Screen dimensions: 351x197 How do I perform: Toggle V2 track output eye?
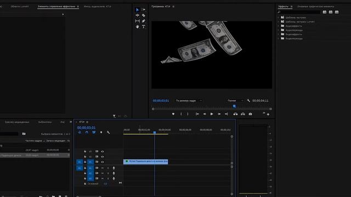click(x=103, y=157)
